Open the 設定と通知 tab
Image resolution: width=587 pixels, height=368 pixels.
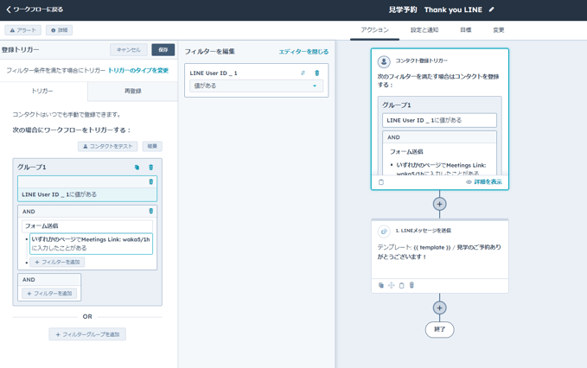[x=424, y=30]
